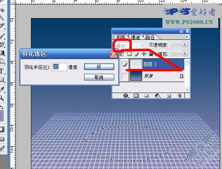Toggle lock transparent pixels

tap(129, 54)
